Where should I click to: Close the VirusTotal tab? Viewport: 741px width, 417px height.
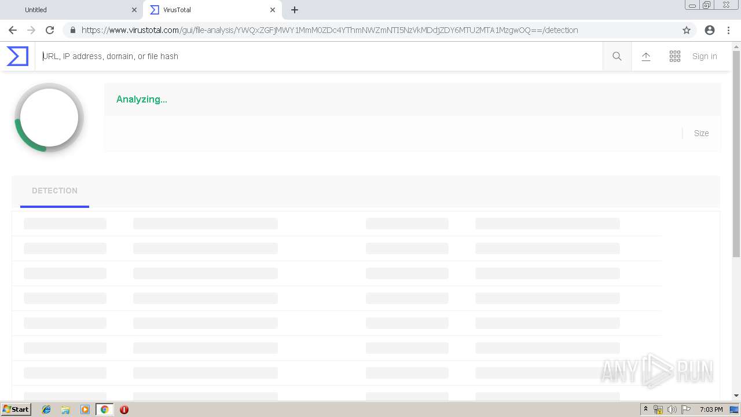[273, 10]
